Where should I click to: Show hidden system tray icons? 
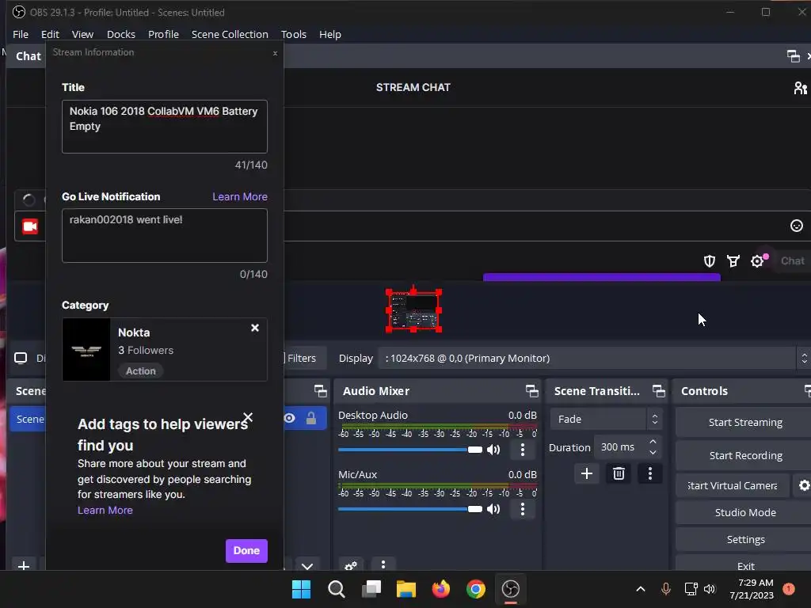click(x=640, y=589)
